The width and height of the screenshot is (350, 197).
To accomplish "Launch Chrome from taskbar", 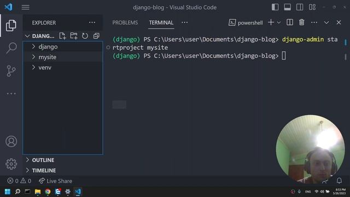I will (48, 192).
